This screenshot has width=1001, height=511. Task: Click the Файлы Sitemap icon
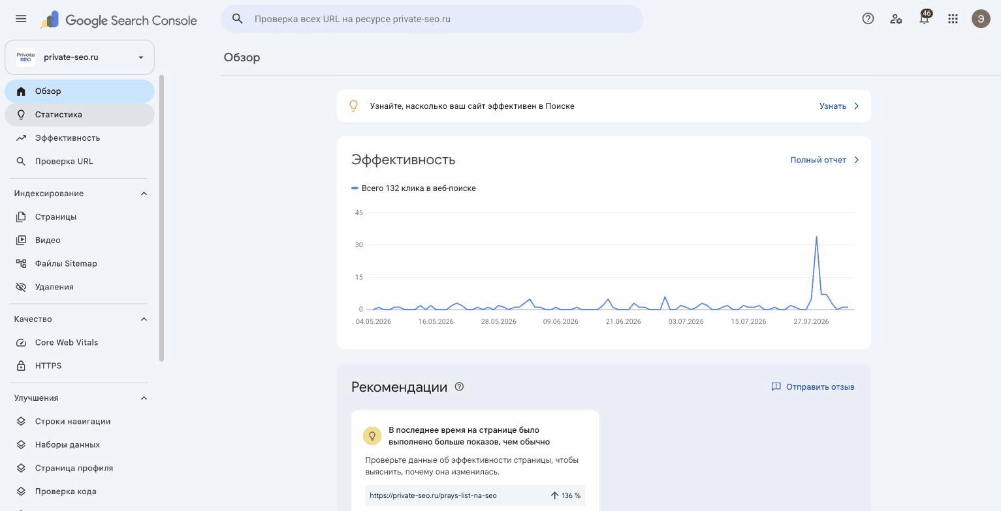click(21, 263)
